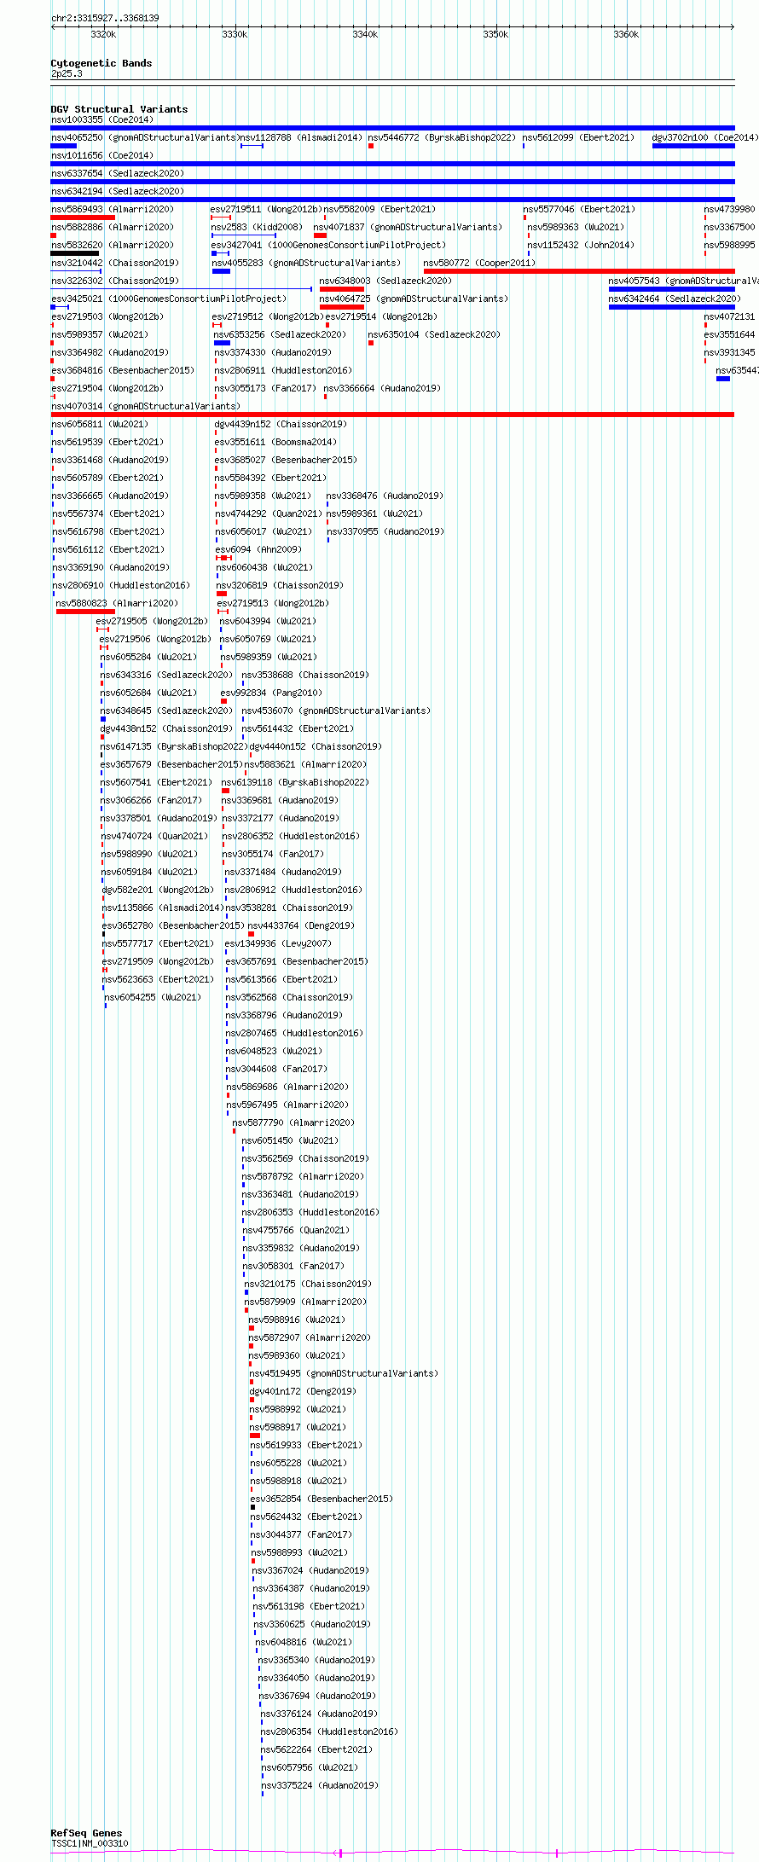The width and height of the screenshot is (759, 1862).
Task: Click dgv401n172 (Deng2019) label
Action: [x=303, y=1391]
